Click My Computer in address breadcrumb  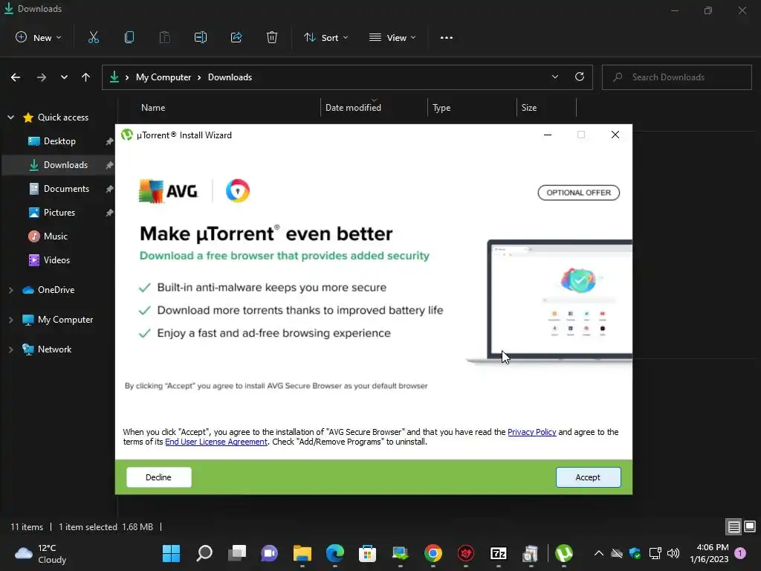click(163, 77)
